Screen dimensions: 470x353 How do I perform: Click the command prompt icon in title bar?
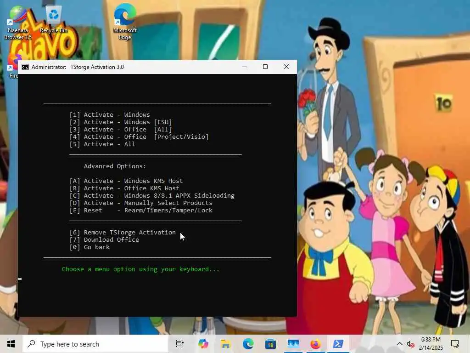25,67
